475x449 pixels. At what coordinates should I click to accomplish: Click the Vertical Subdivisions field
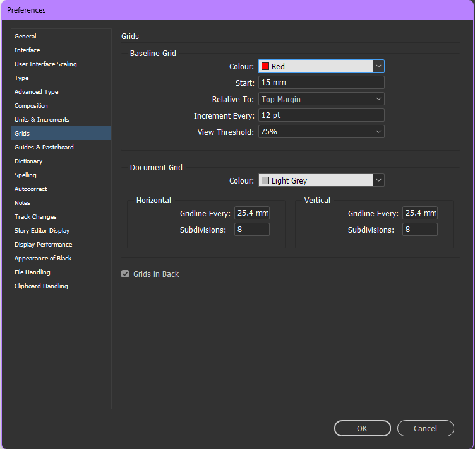tap(420, 230)
